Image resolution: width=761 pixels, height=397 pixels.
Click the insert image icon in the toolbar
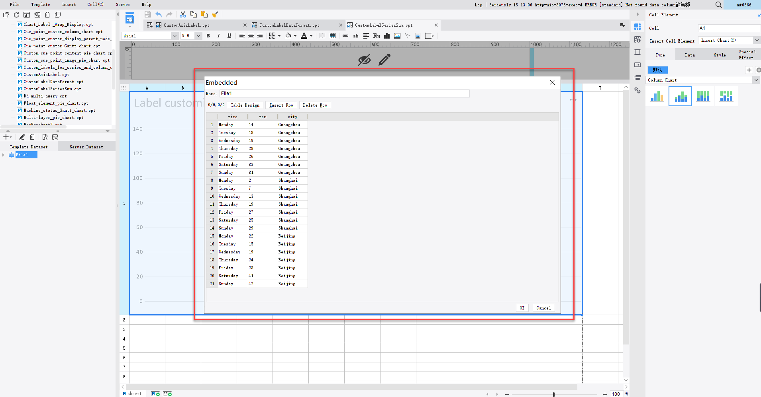click(396, 36)
